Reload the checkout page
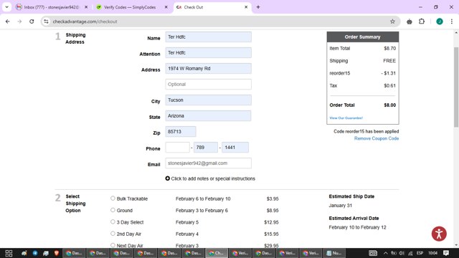 pyautogui.click(x=32, y=21)
